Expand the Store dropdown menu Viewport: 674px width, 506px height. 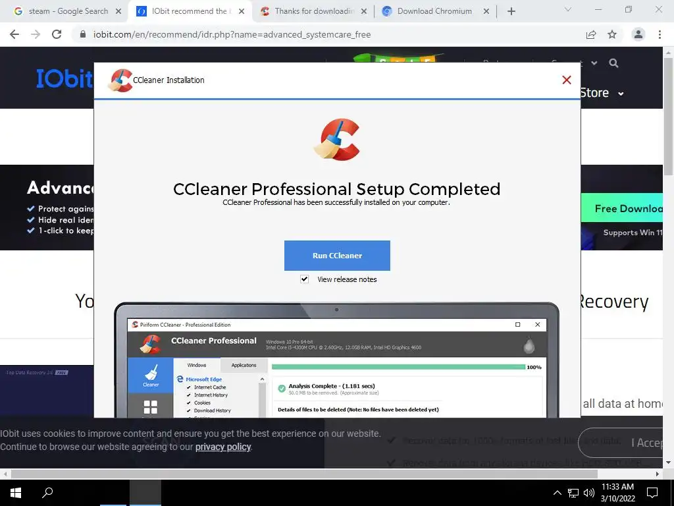(x=602, y=93)
